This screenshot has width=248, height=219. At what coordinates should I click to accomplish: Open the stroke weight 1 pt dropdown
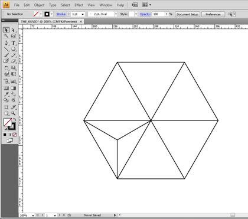pos(83,14)
